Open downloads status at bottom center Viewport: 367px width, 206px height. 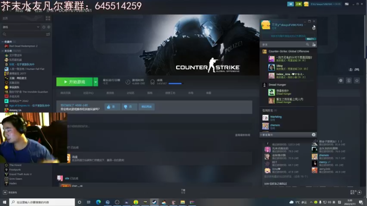(x=183, y=191)
